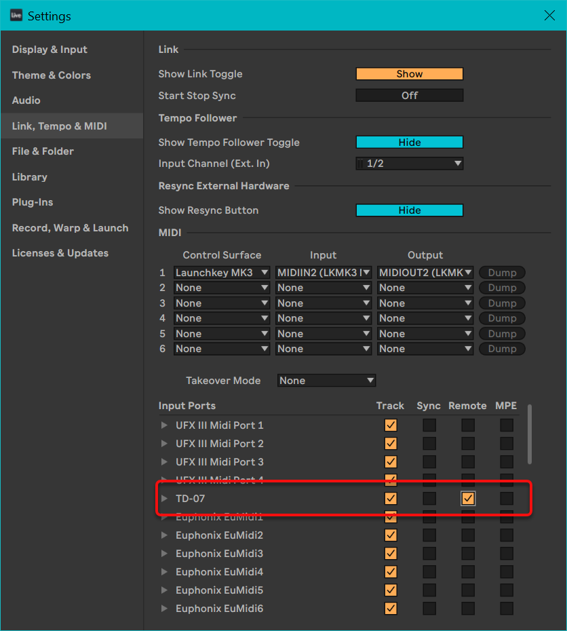Click the Input Ports list scrollbar
567x631 pixels.
coord(530,434)
